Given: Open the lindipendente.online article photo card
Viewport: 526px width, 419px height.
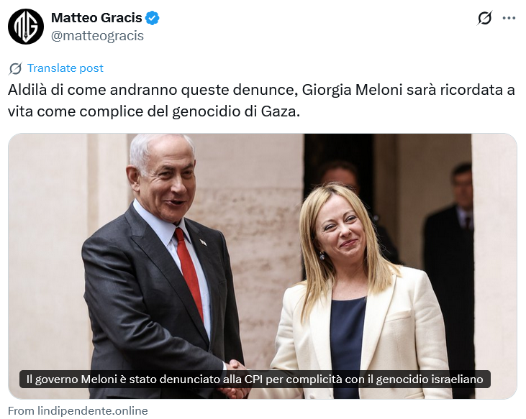Looking at the screenshot, I should [x=263, y=266].
